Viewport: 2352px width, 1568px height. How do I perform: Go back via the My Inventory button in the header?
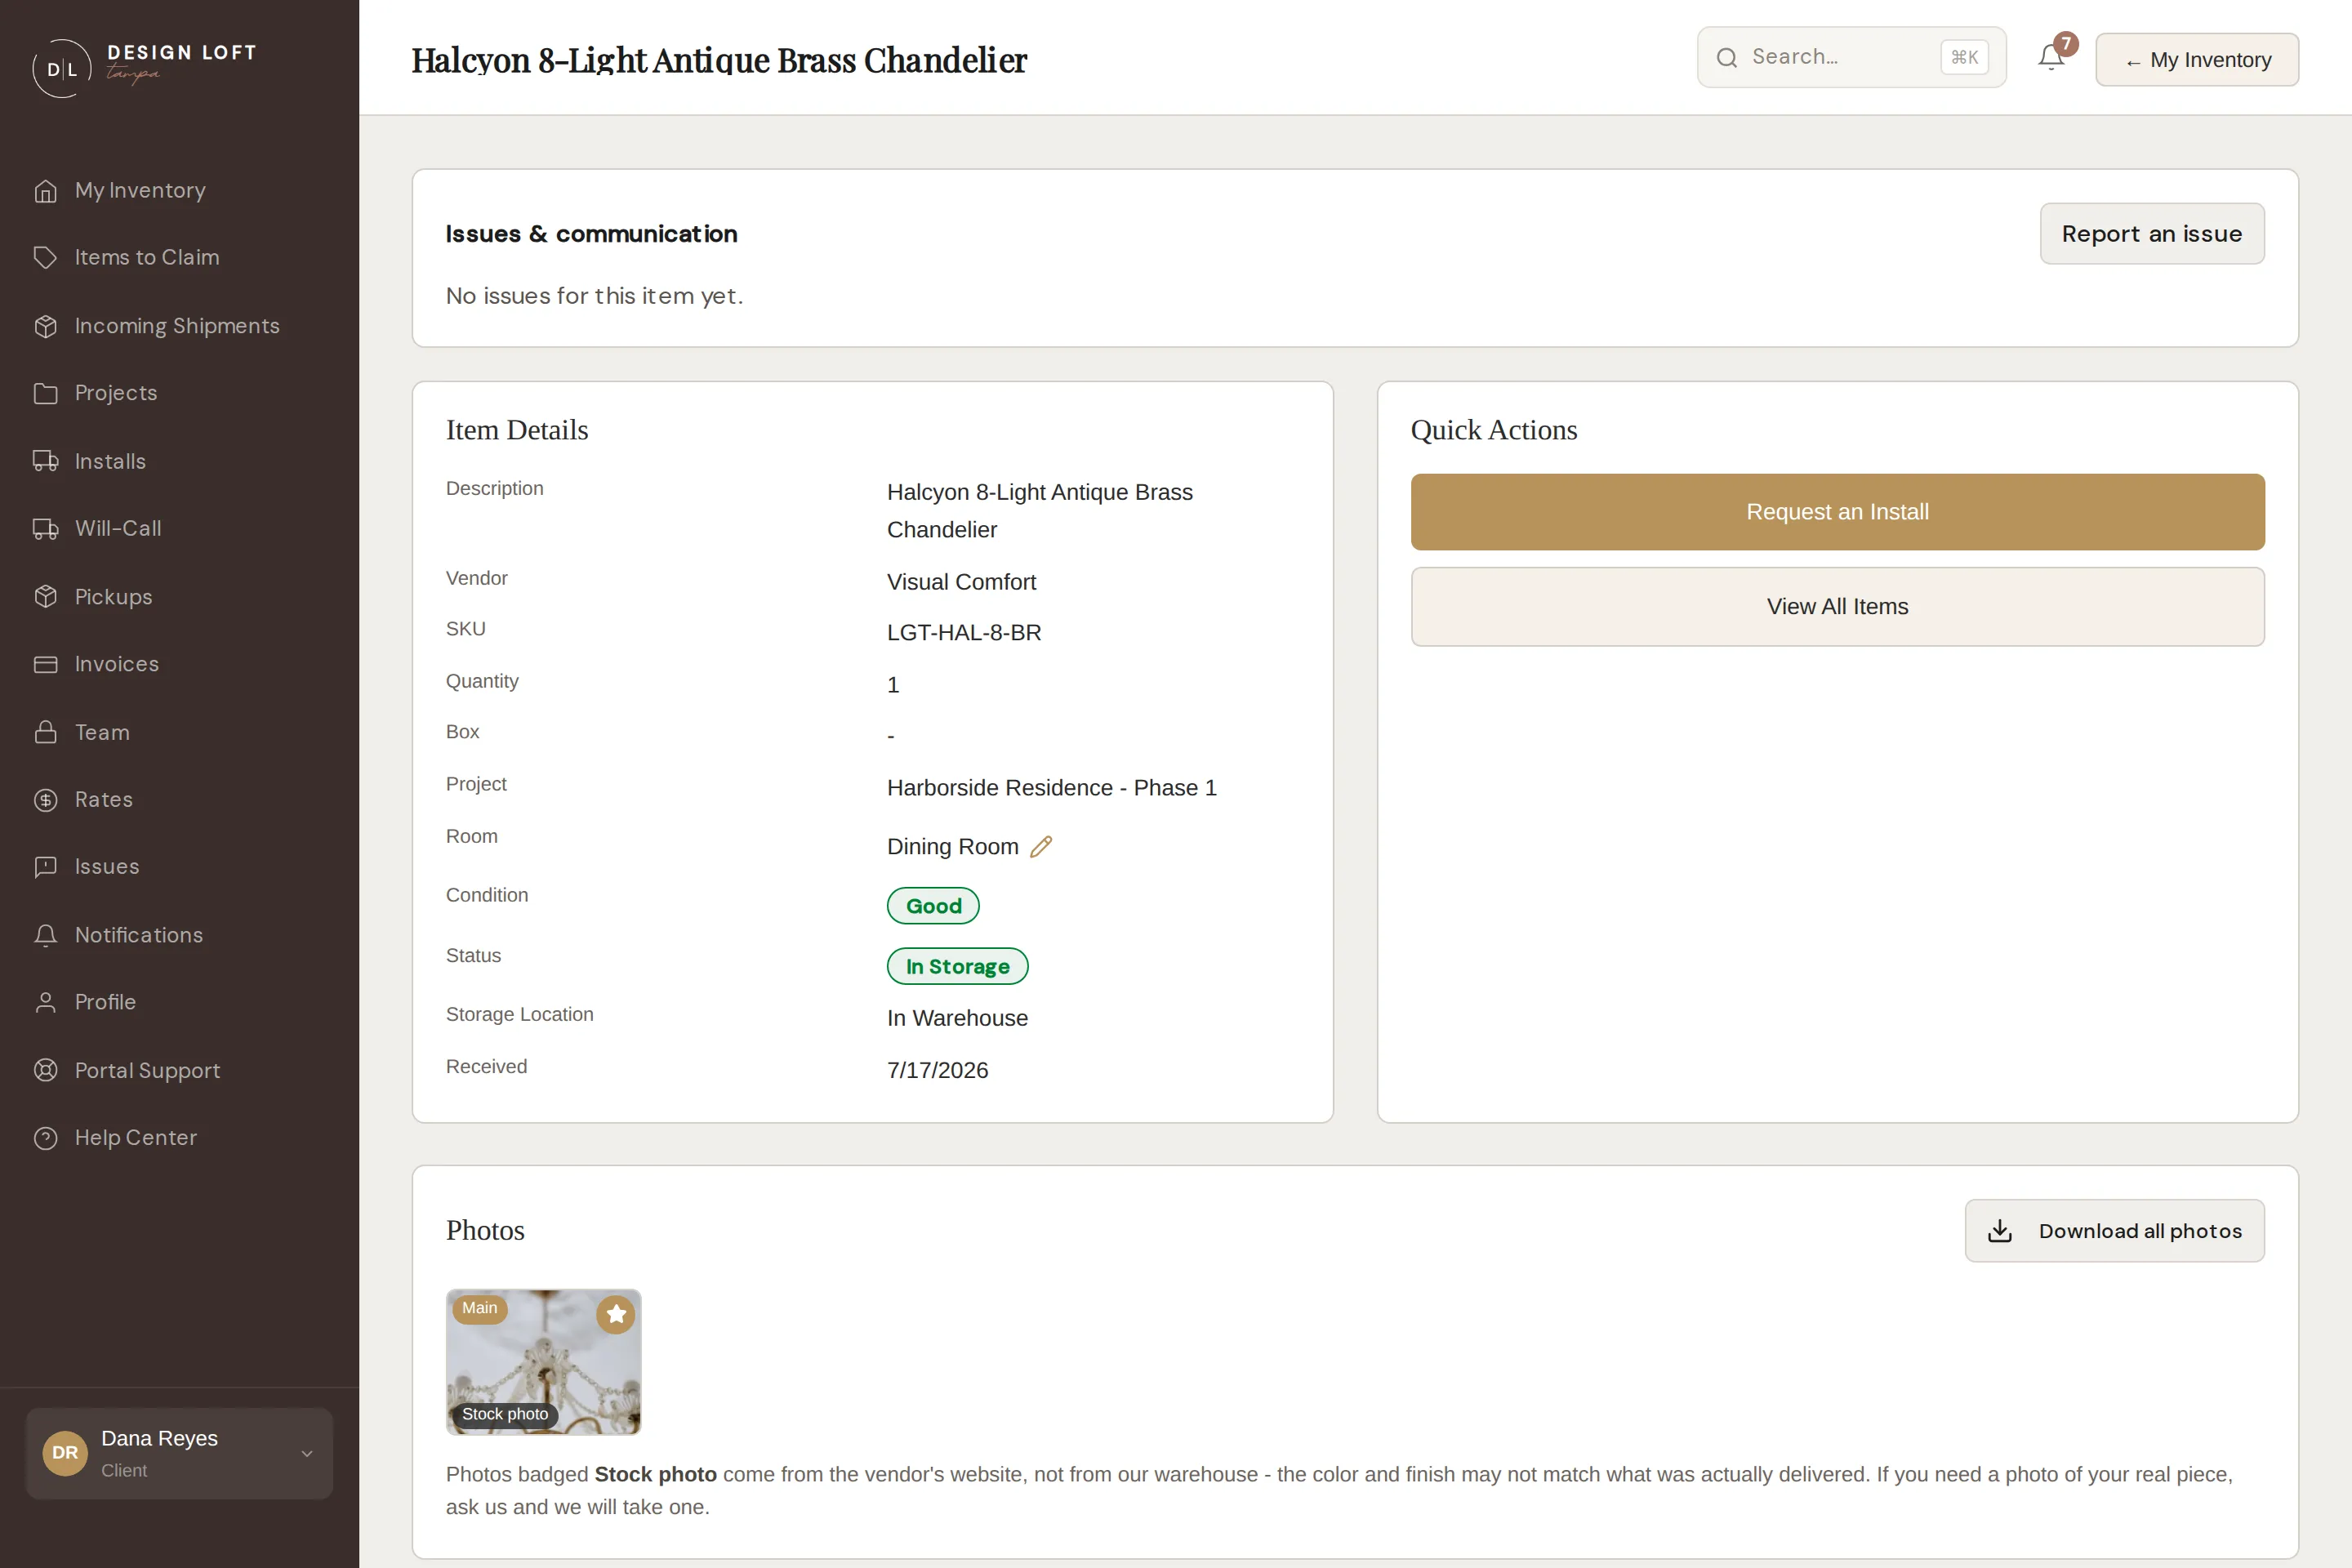coord(2197,60)
